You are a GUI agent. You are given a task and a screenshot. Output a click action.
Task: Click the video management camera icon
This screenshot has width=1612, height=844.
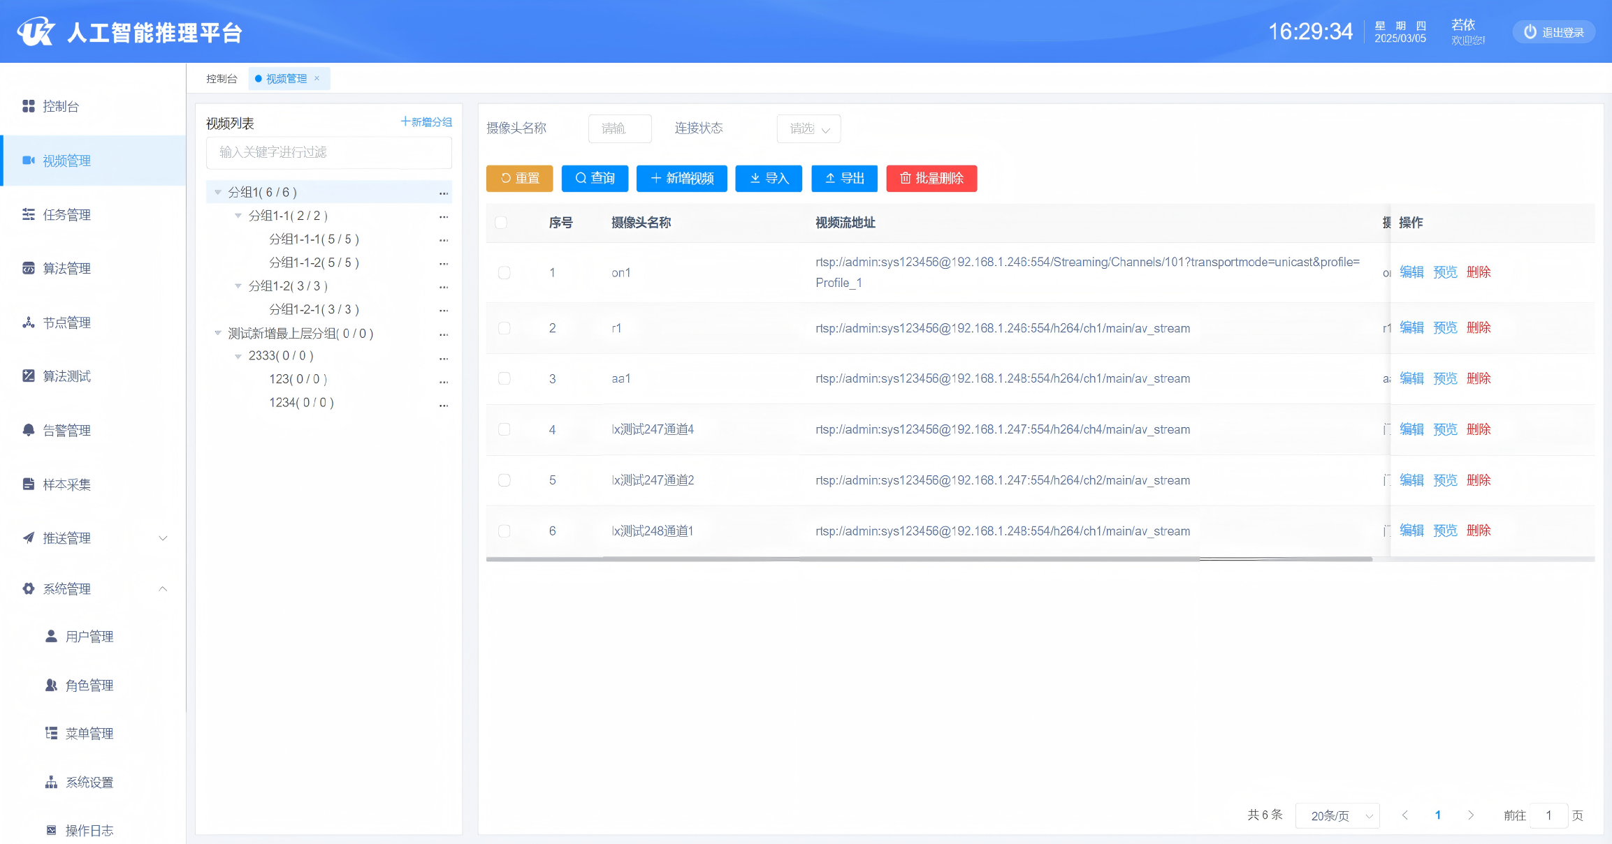(x=29, y=161)
